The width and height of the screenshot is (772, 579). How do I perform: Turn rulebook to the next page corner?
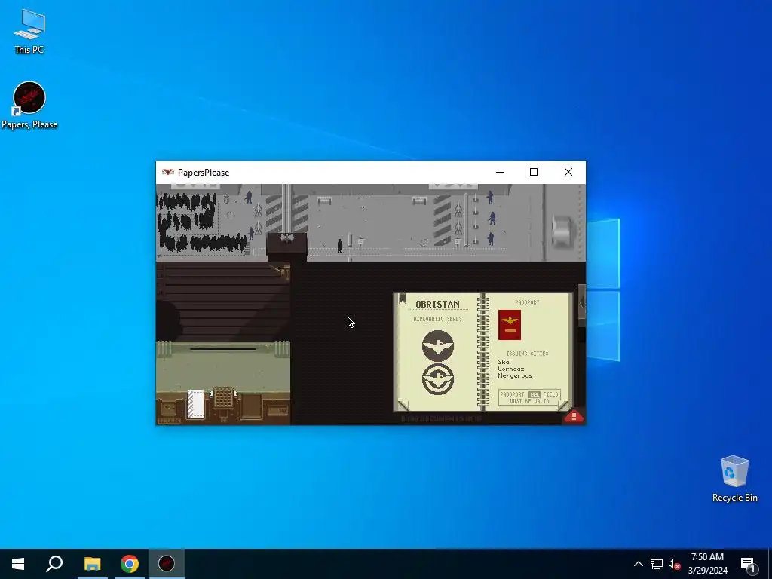point(562,405)
